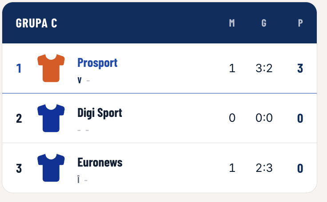The width and height of the screenshot is (327, 202).
Task: Click Prosport's 3:2 goal score
Action: (264, 68)
